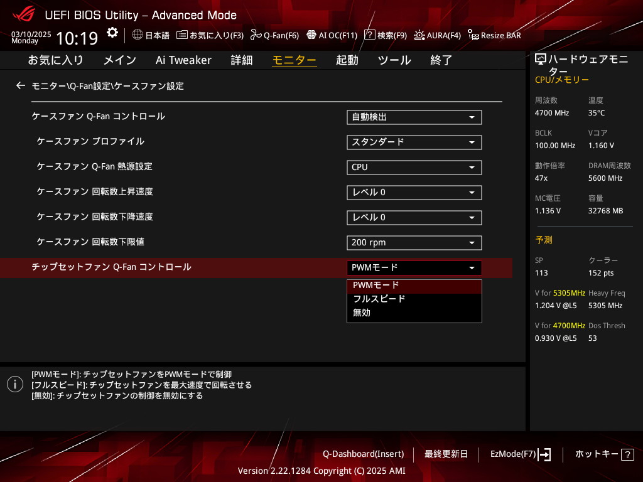Switch to the メイン tab

click(x=120, y=60)
